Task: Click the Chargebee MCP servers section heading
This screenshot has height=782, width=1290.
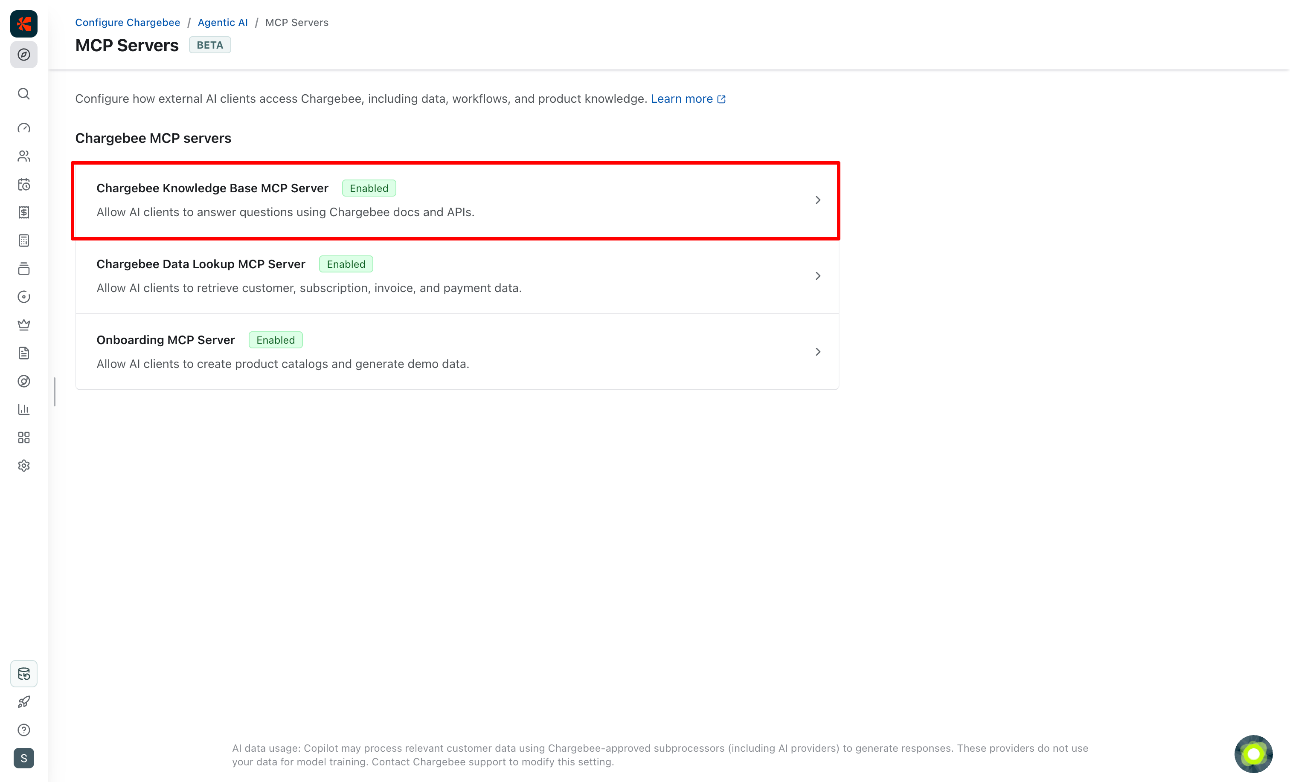Action: (154, 138)
